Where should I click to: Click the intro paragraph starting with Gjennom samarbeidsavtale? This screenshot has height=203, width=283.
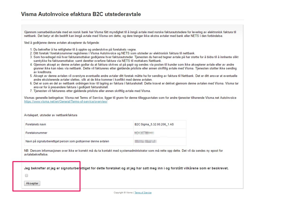pyautogui.click(x=130, y=33)
